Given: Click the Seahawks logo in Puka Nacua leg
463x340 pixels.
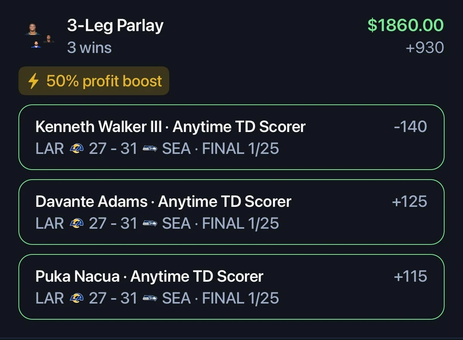Looking at the screenshot, I should pyautogui.click(x=150, y=298).
